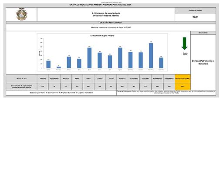223x172 pixels.
Task: Click the value cell under SETEMBRO
Action: pyautogui.click(x=134, y=87)
